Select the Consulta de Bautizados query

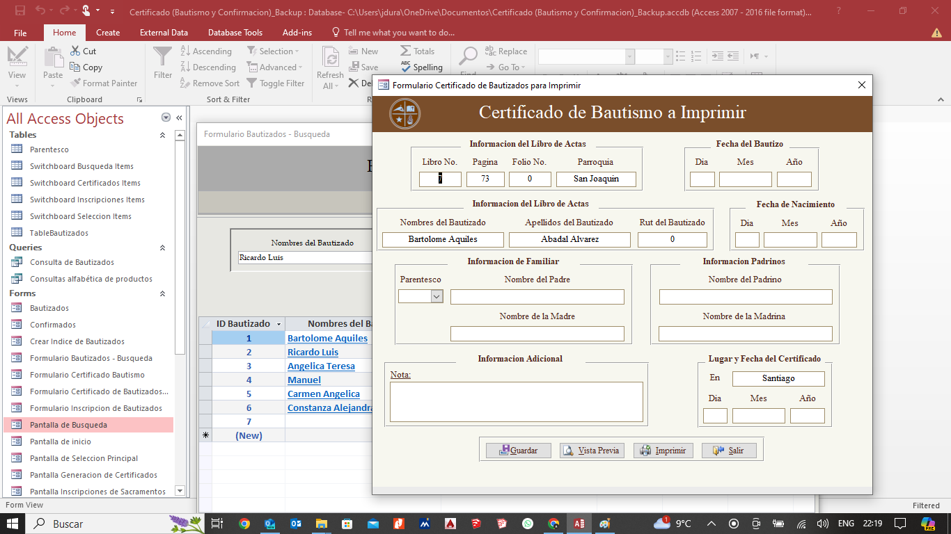(x=72, y=262)
